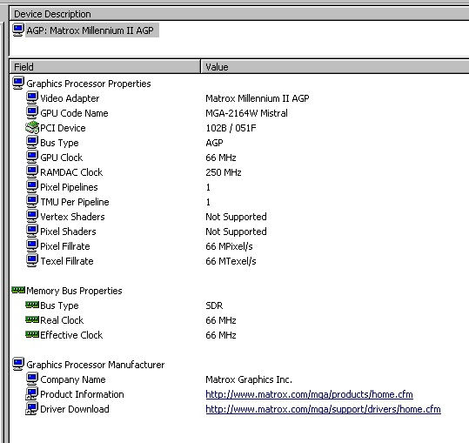469x443 pixels.
Task: Select the Memory Bus Properties heading
Action: point(74,291)
